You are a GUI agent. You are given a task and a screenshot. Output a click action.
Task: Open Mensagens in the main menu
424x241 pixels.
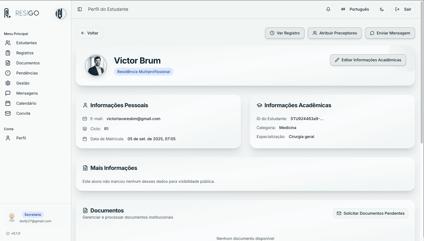(27, 93)
